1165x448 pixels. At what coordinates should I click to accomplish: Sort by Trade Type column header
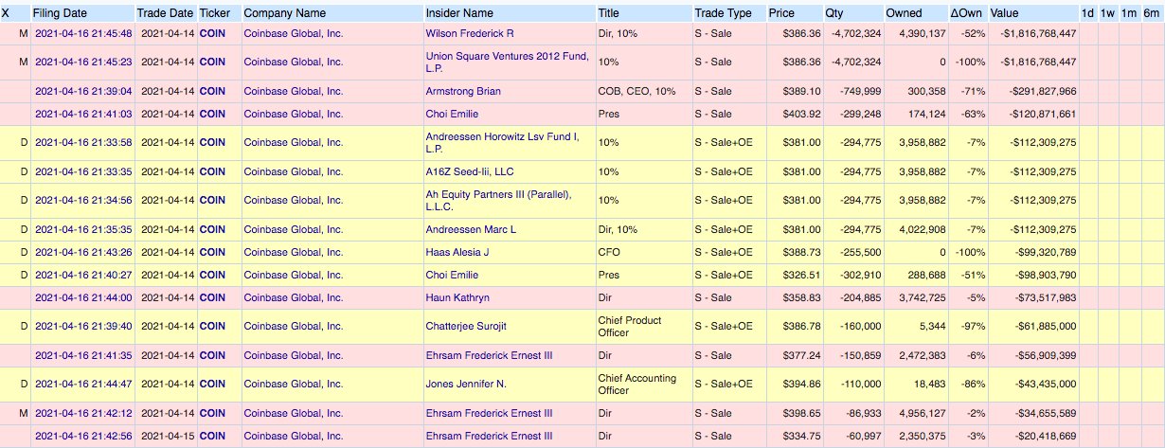(723, 13)
